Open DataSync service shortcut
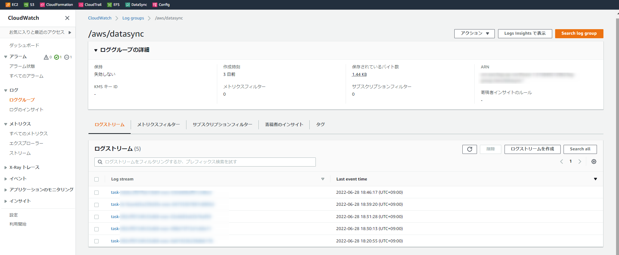This screenshot has height=255, width=619. click(136, 5)
